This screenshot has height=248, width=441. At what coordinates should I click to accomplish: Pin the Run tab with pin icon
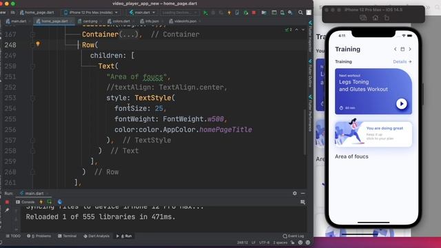(x=7, y=210)
